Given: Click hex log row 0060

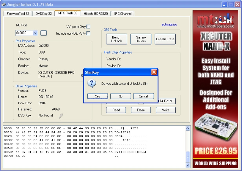Looking at the screenshot, I should [75, 152].
